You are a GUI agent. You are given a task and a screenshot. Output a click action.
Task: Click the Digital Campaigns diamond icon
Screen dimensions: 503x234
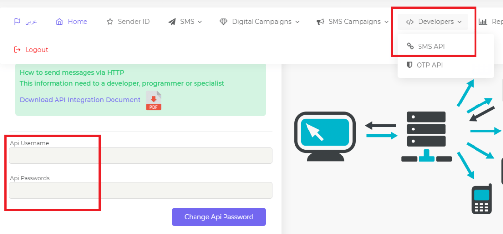[x=224, y=22]
